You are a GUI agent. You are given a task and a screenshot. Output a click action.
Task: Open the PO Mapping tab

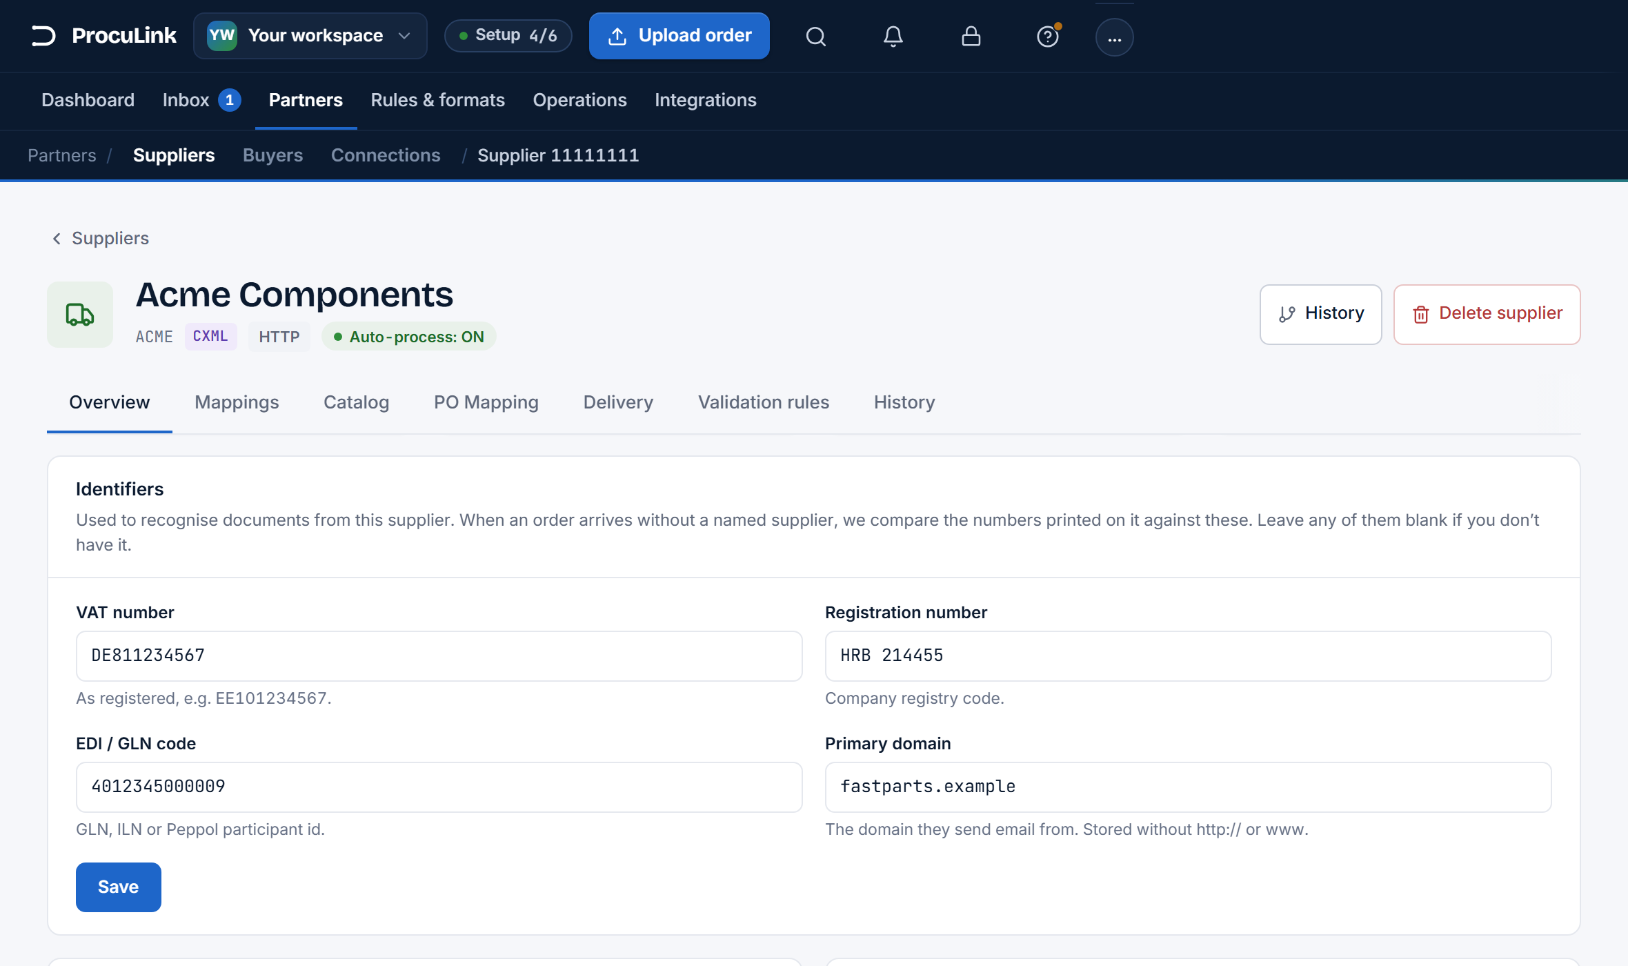tap(486, 402)
